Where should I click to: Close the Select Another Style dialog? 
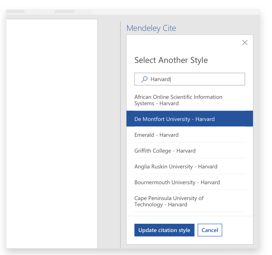click(x=245, y=43)
